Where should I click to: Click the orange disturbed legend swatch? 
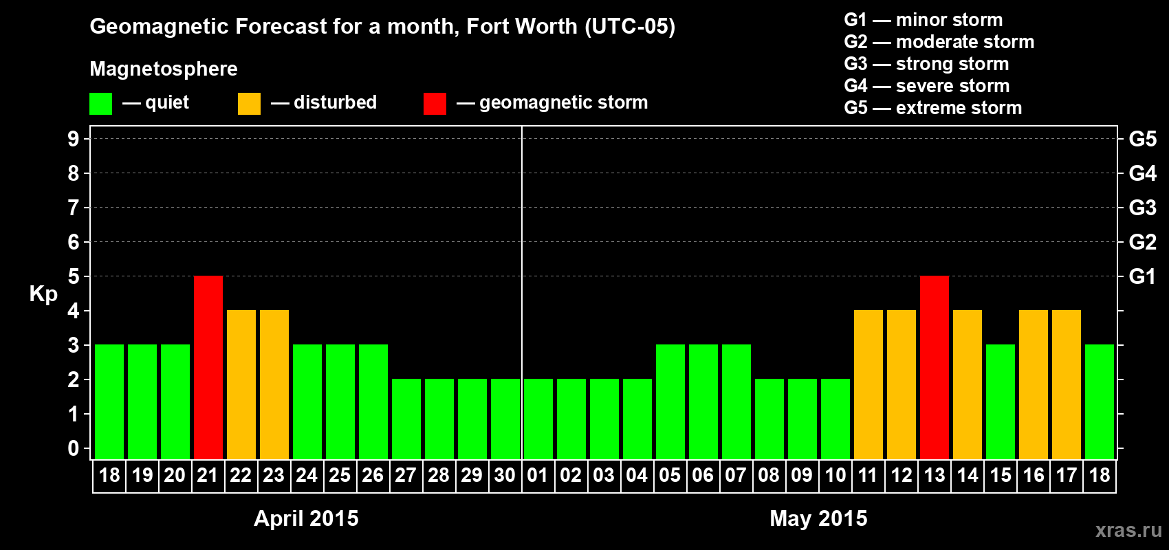point(249,104)
